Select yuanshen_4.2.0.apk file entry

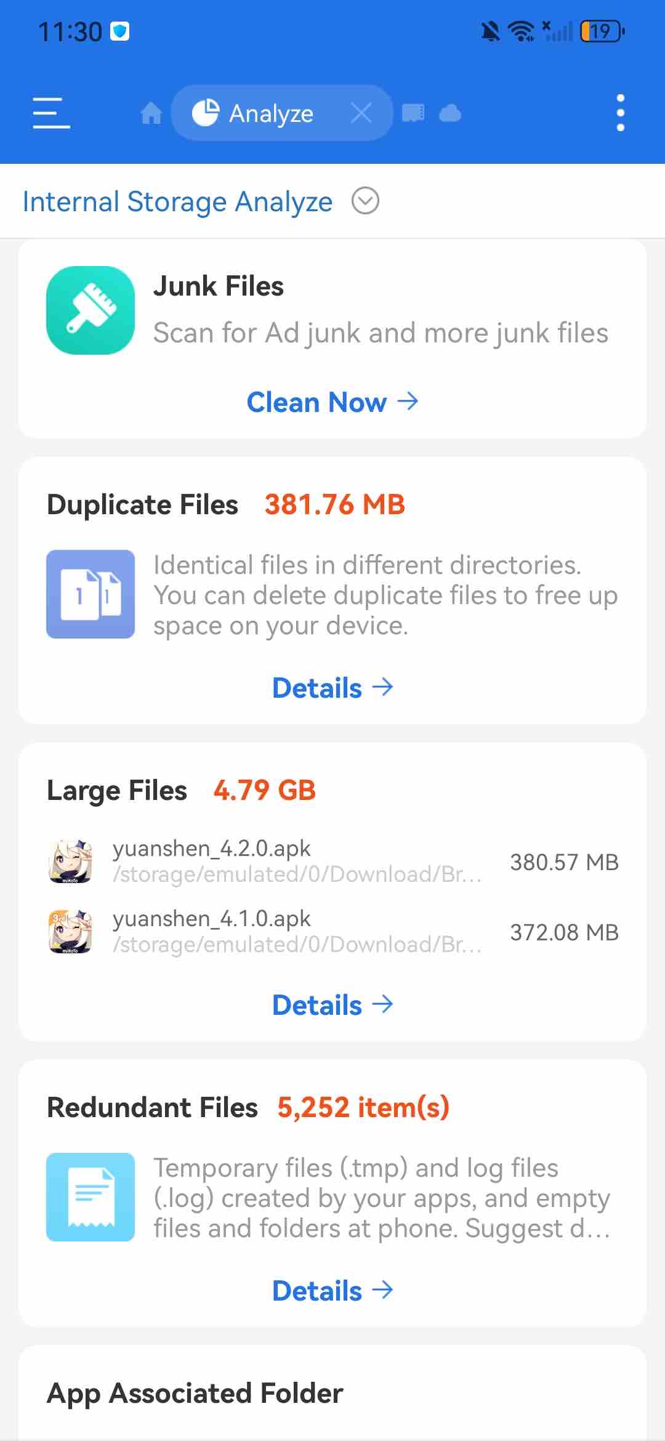click(x=332, y=862)
